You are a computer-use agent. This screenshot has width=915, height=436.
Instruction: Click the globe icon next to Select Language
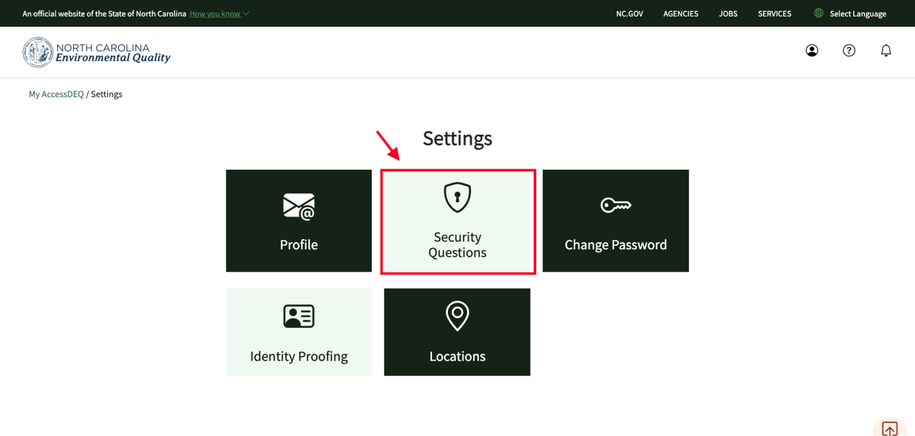[x=818, y=13]
